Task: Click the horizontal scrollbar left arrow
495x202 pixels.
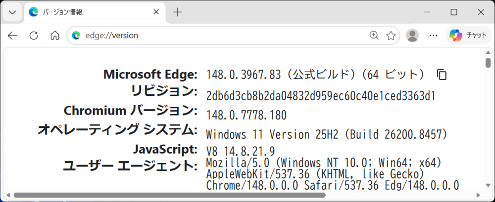Action: [8, 196]
